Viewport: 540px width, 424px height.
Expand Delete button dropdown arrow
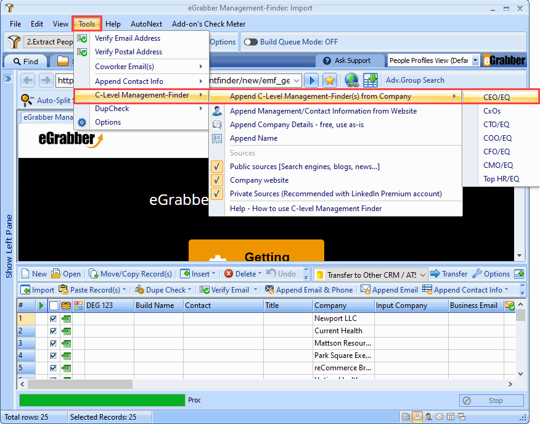260,273
